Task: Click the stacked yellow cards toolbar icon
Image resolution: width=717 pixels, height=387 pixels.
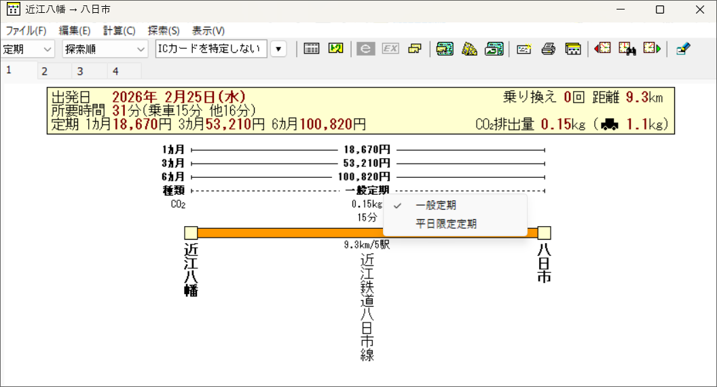Action: coord(415,48)
